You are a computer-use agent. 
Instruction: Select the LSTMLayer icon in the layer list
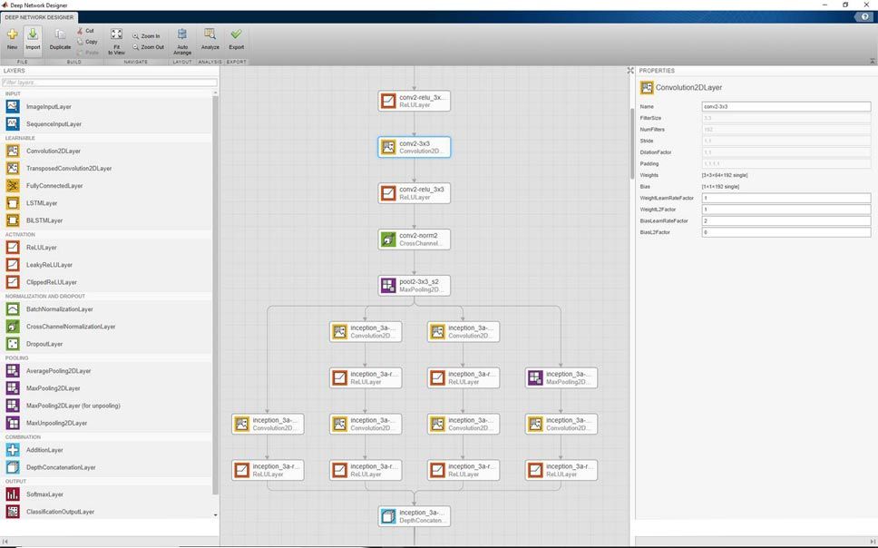click(x=13, y=203)
